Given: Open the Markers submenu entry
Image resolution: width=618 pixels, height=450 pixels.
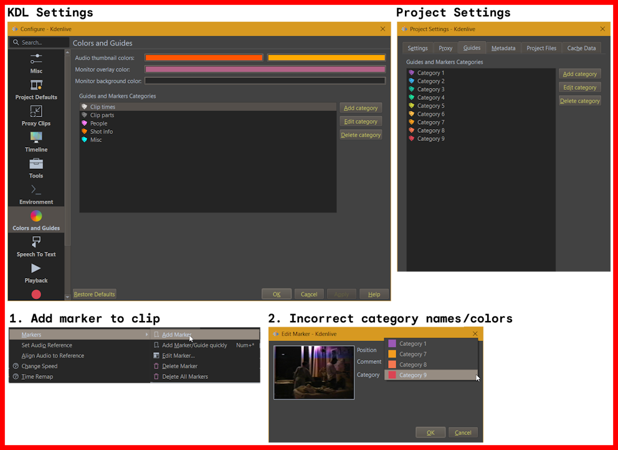Looking at the screenshot, I should 80,335.
